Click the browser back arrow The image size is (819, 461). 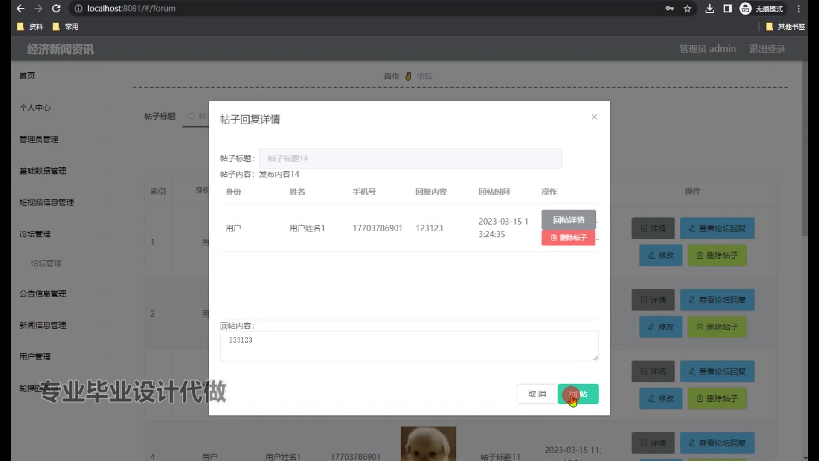(x=20, y=9)
